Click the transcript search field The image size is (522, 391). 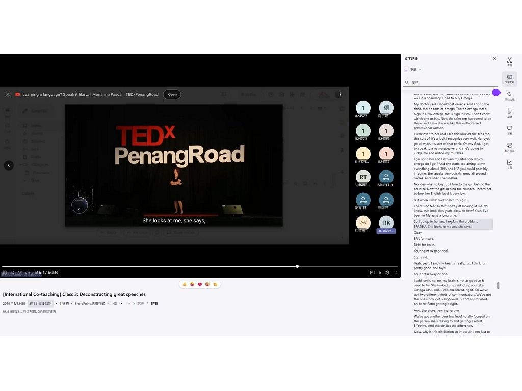pyautogui.click(x=450, y=82)
